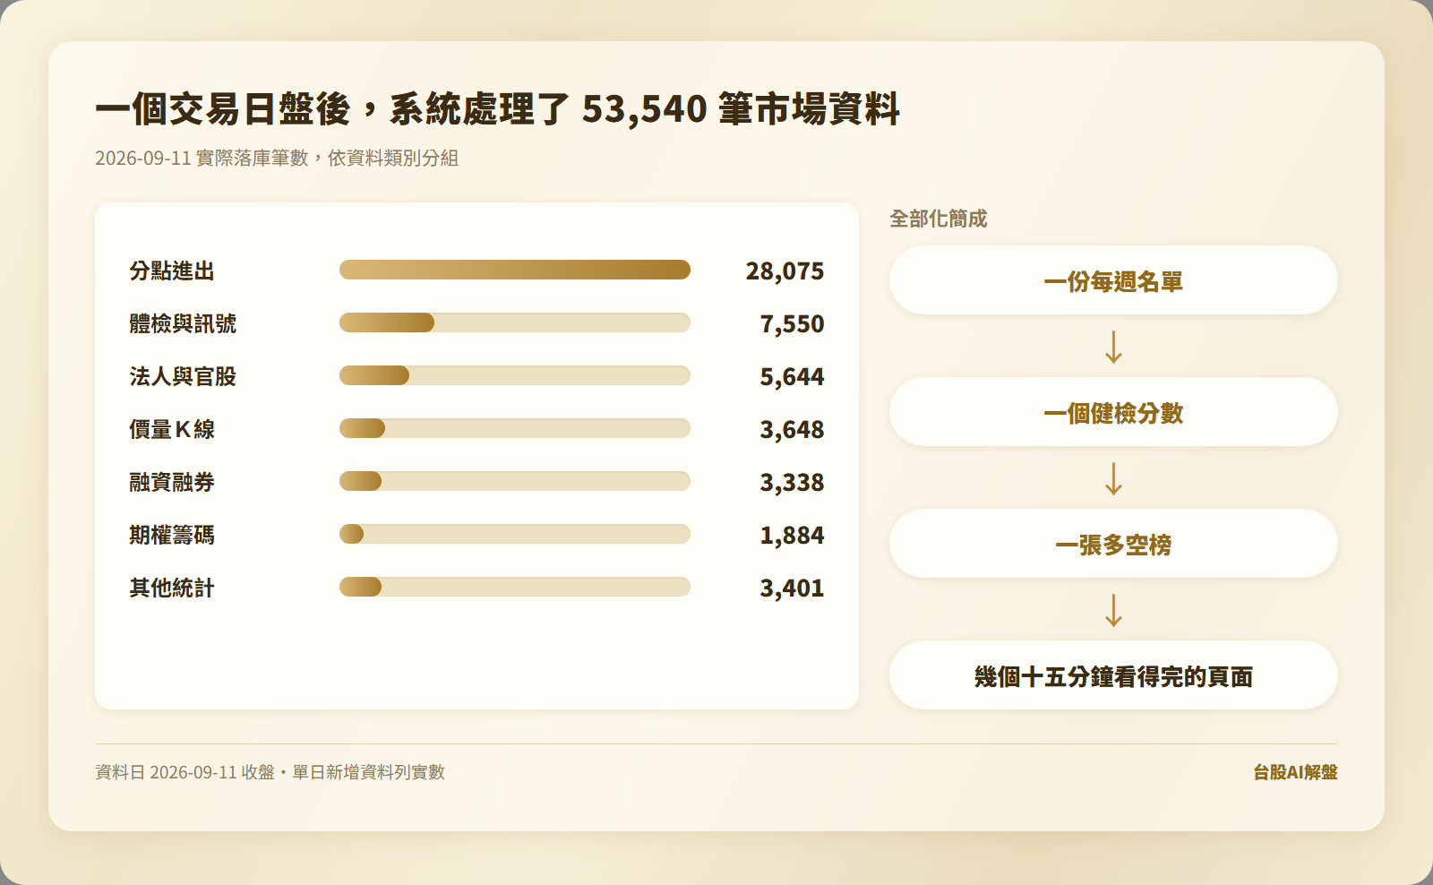Click the 幾個十五分鐘看得完的頁面 pill

point(1113,675)
